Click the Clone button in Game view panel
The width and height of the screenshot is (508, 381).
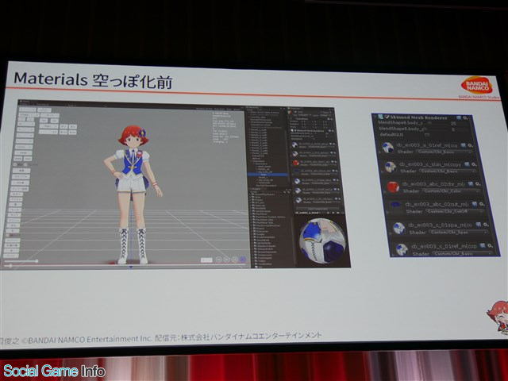[x=23, y=152]
